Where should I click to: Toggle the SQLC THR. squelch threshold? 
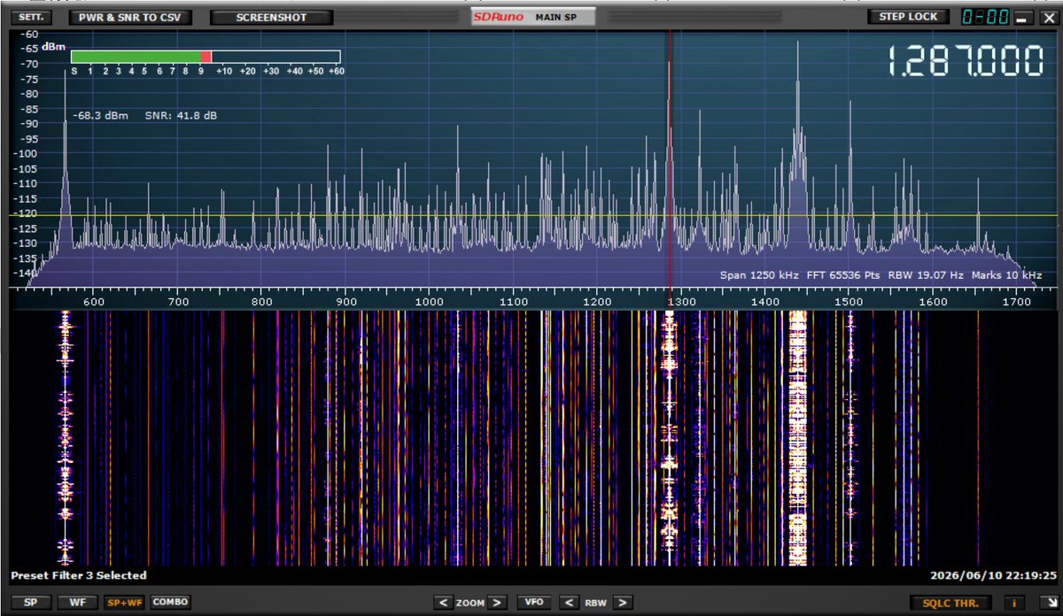pyautogui.click(x=950, y=602)
